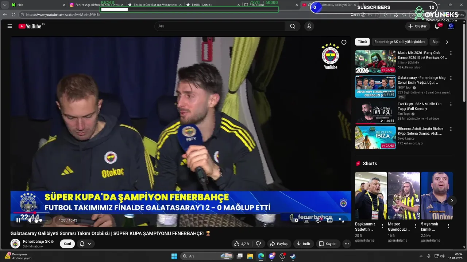The width and height of the screenshot is (467, 262).
Task: Switch to BotRix Sorteos browser tab
Action: 213,5
